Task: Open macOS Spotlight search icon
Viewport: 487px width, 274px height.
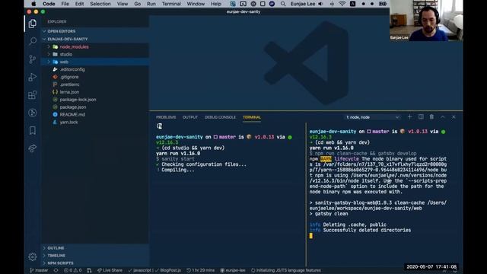Action: coord(283,4)
